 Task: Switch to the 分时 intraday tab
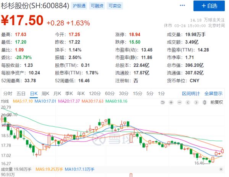[8, 93]
